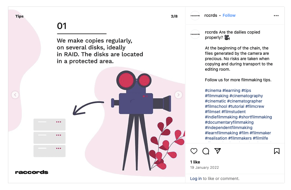The height and width of the screenshot is (190, 291).
Task: Open the #indiefilmmaking hashtag
Action: (x=221, y=117)
